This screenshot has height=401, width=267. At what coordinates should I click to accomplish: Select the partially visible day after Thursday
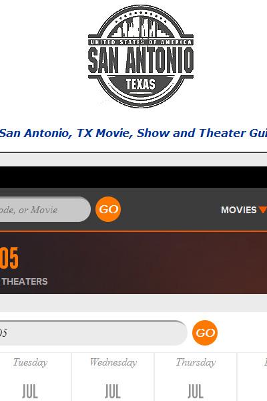point(265,362)
